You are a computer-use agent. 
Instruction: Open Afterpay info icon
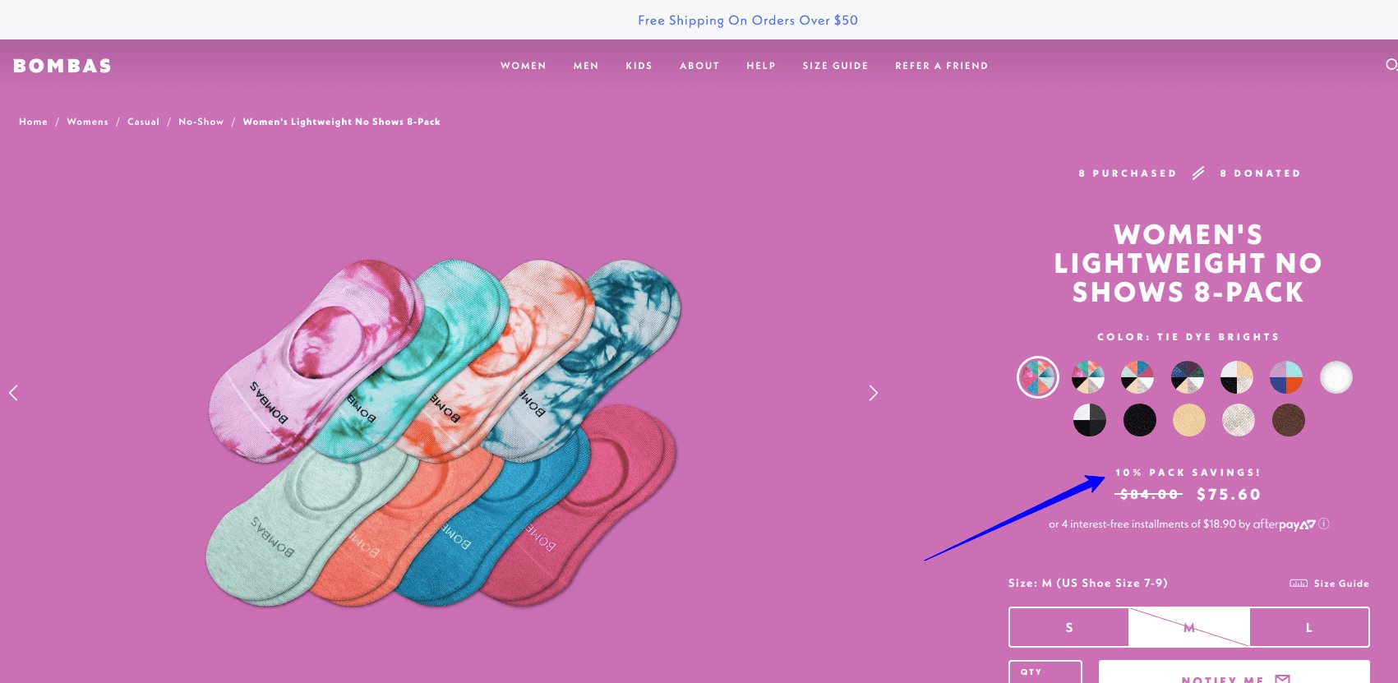(x=1324, y=524)
